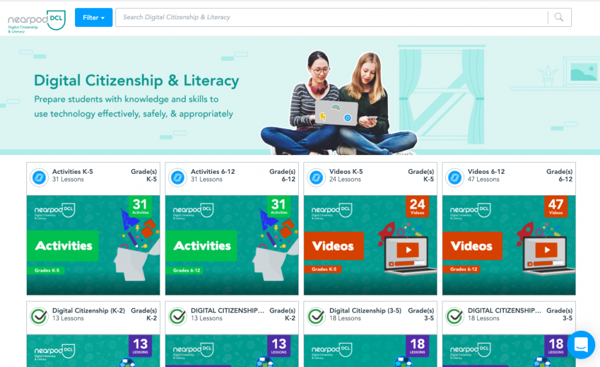
Task: Open the Activities Grades 6-12 thumbnail
Action: point(232,245)
